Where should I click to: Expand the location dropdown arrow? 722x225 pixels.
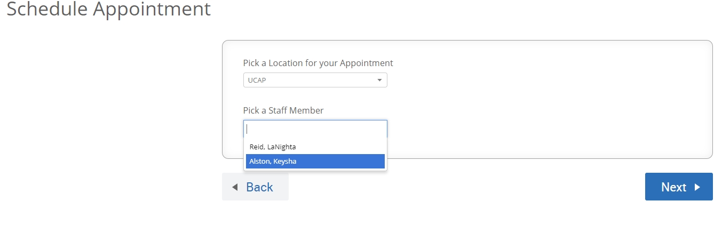tap(379, 80)
